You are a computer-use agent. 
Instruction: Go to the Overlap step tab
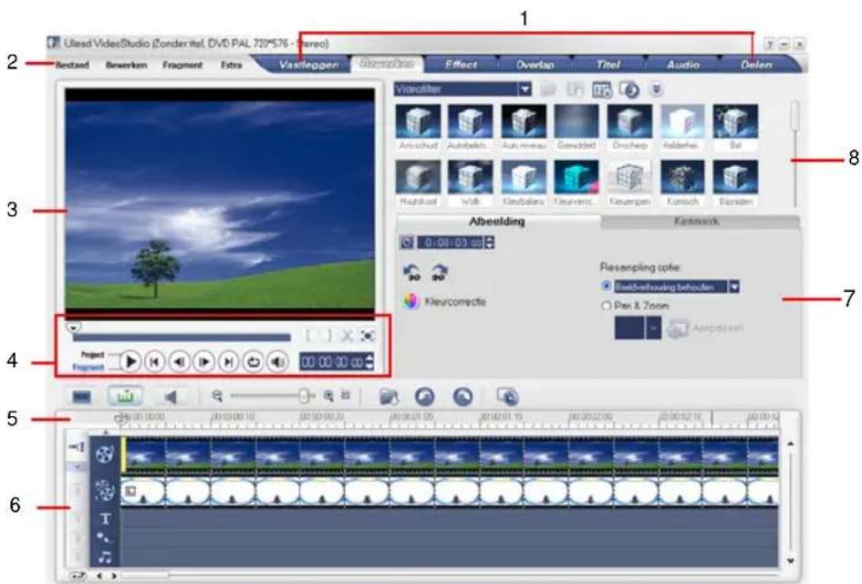[535, 65]
